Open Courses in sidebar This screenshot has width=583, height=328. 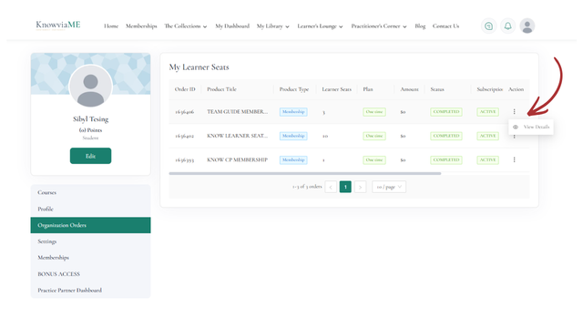coord(90,192)
